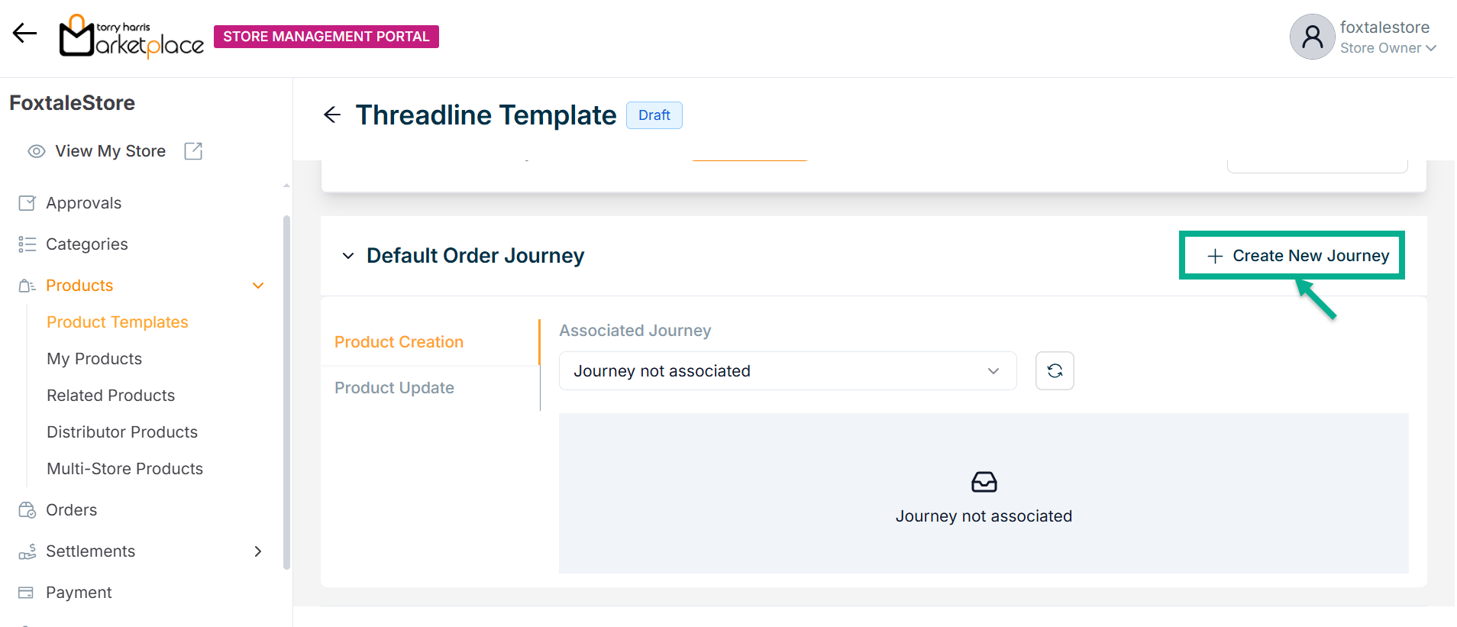
Task: Click the refresh journey list icon
Action: [x=1055, y=371]
